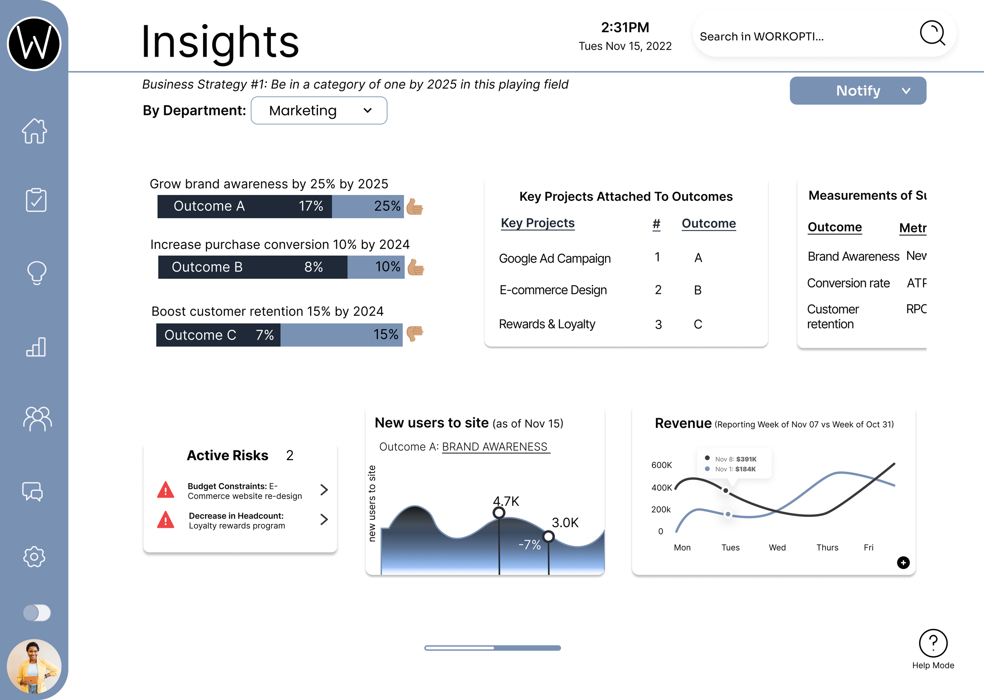The height and width of the screenshot is (700, 984).
Task: Expand the Decrease in Headcount chevron
Action: [x=324, y=519]
